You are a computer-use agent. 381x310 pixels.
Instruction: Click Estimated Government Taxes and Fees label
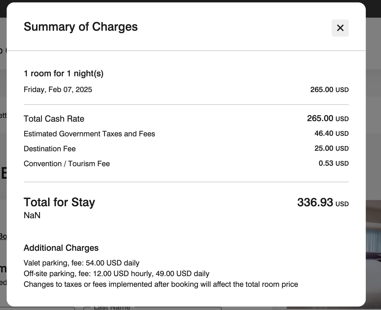pyautogui.click(x=89, y=134)
